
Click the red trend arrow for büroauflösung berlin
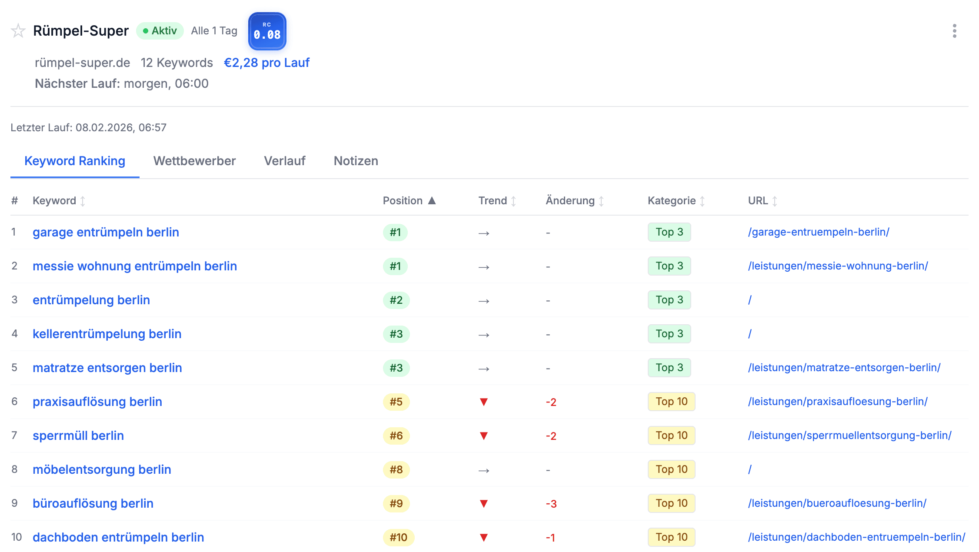484,503
